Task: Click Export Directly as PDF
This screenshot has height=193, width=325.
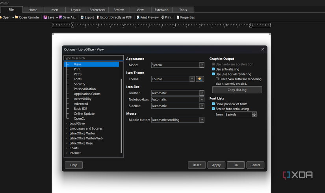Action: 114,17
